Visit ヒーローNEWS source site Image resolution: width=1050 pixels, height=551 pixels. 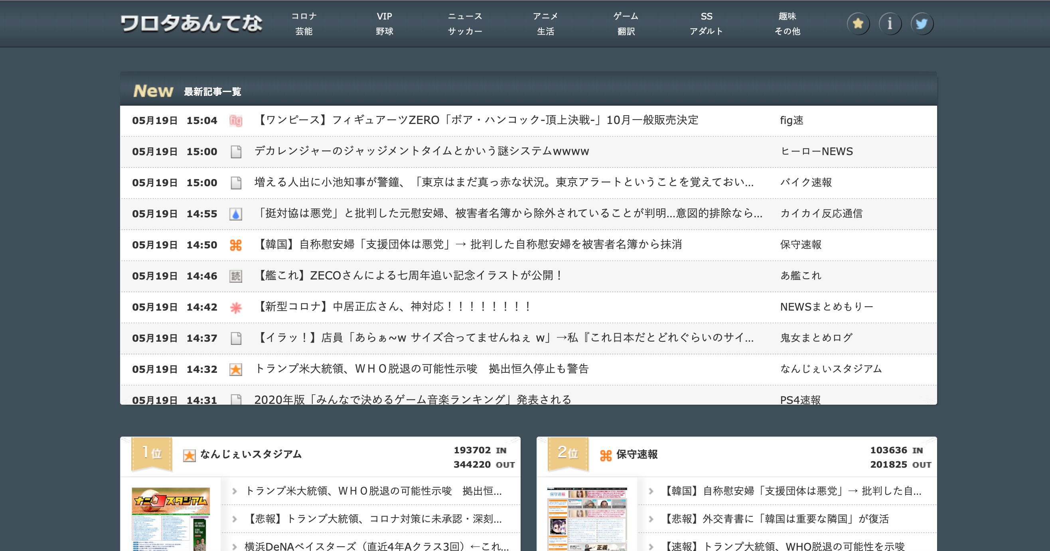click(x=816, y=151)
